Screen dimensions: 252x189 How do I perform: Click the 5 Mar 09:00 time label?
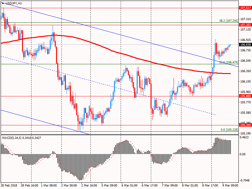point(109,186)
